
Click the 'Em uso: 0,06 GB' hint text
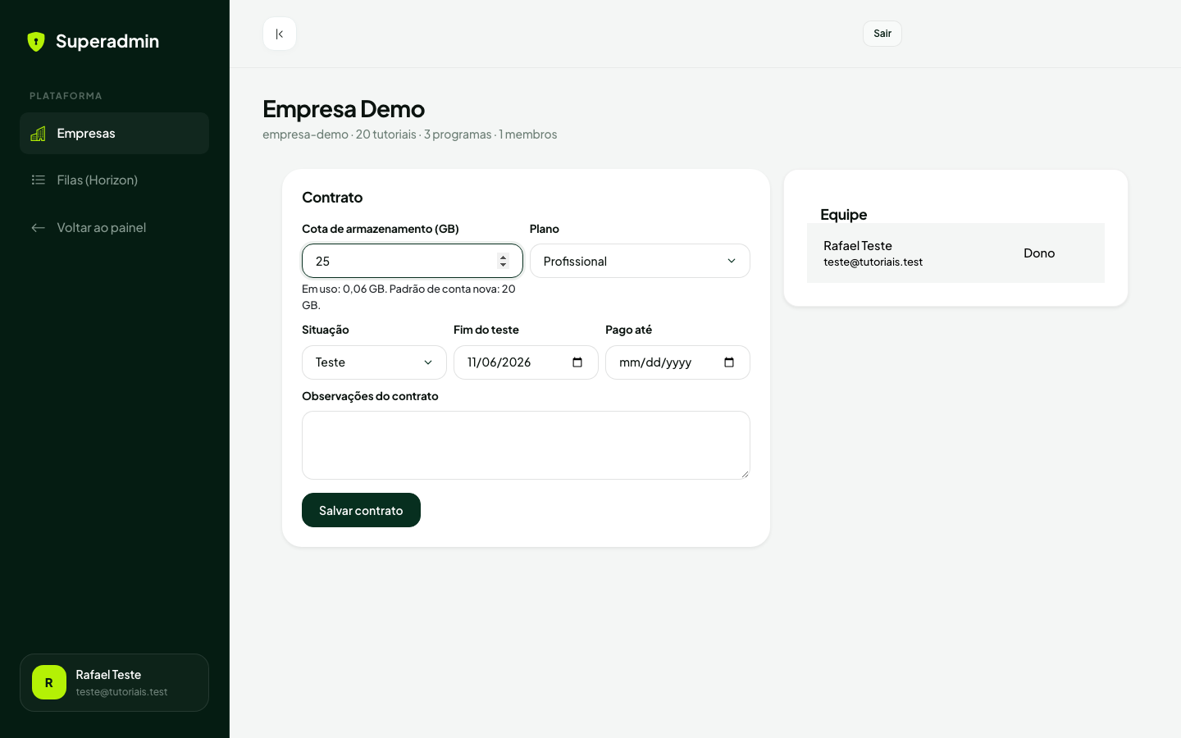pyautogui.click(x=408, y=297)
